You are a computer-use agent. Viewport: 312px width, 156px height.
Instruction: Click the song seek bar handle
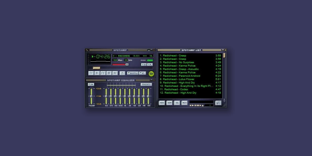(x=96, y=68)
